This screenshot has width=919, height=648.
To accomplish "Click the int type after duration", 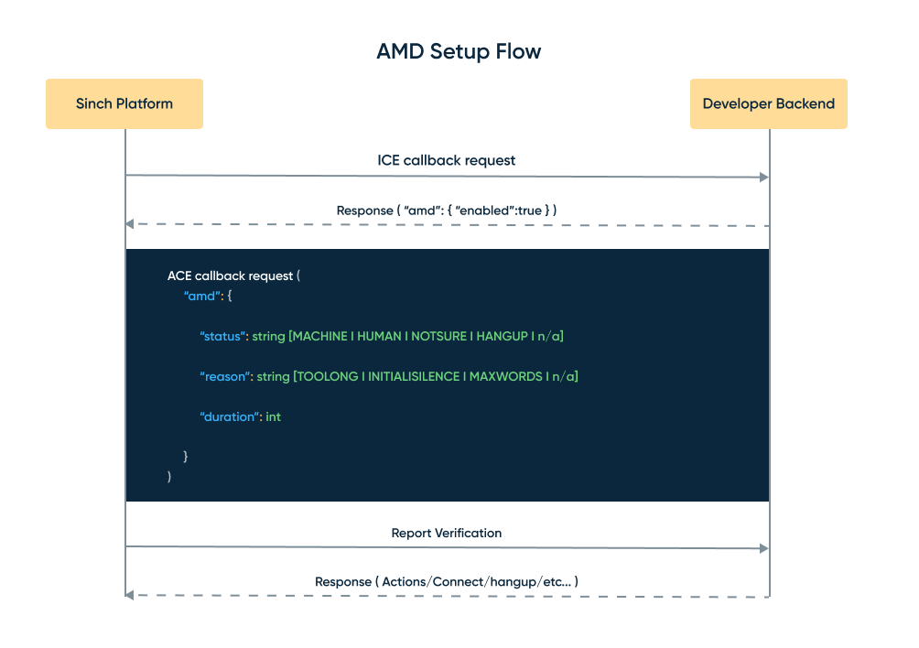I will [273, 416].
